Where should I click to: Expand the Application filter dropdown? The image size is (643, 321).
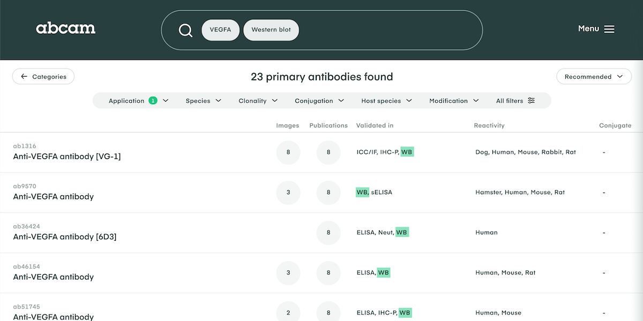(138, 101)
